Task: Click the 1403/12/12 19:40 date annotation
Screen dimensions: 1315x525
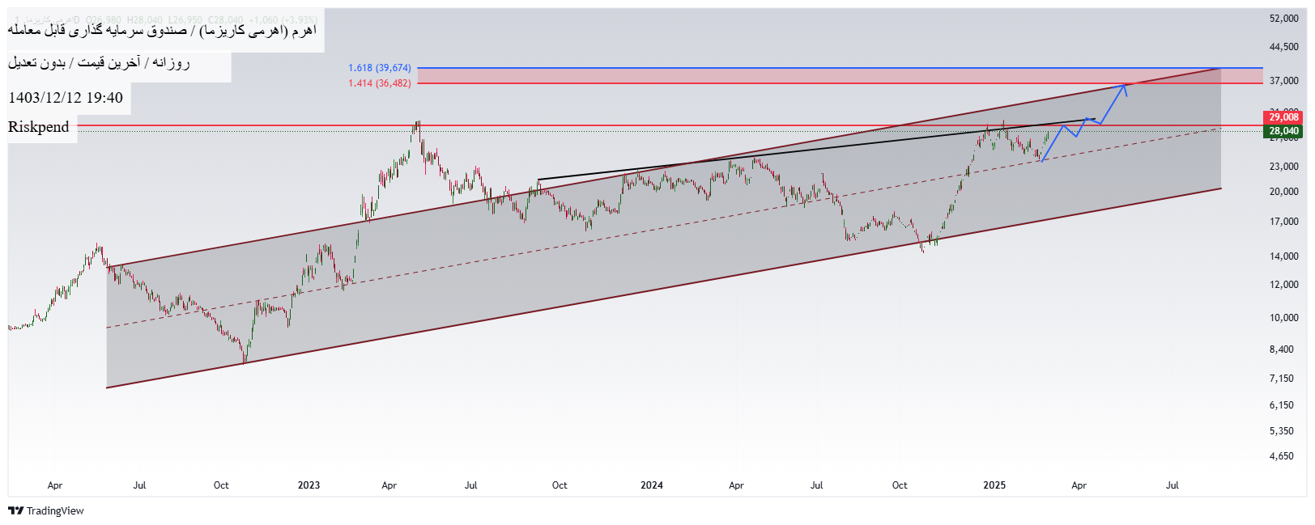Action: coord(66,98)
